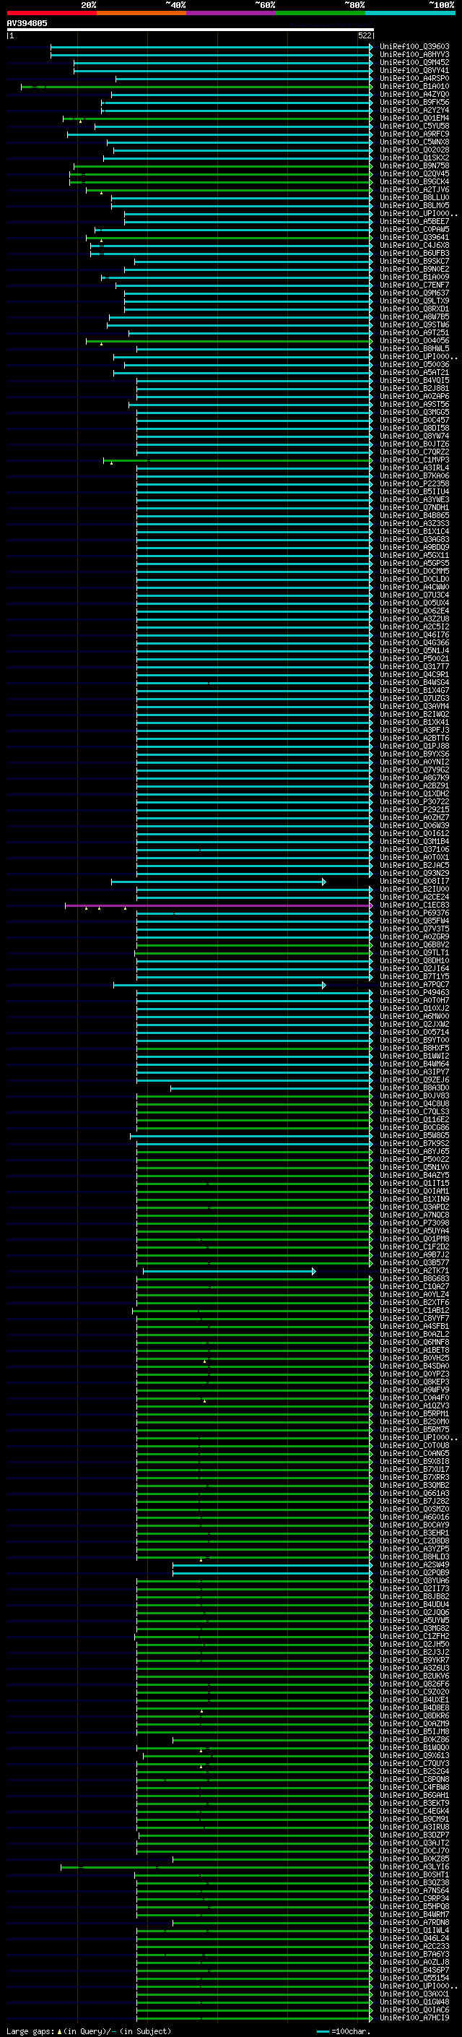Open the last hit UniRef100_A7HCI9
Image resolution: width=462 pixels, height=2037 pixels.
click(x=414, y=2017)
